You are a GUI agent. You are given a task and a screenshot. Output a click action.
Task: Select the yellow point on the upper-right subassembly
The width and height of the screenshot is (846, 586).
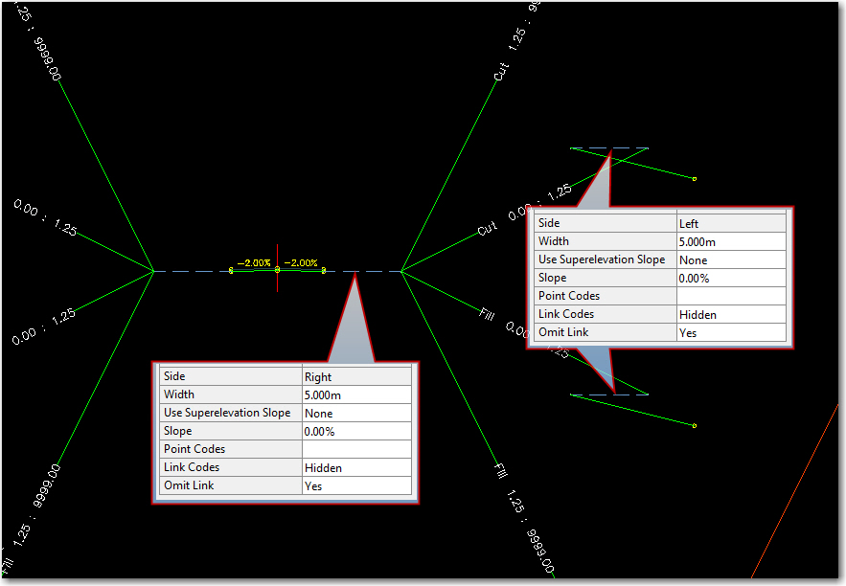coord(693,177)
